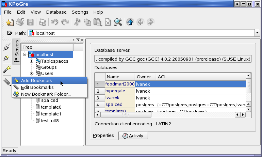
Task: Click the blue Up arrow icon
Action: pyautogui.click(x=130, y=22)
